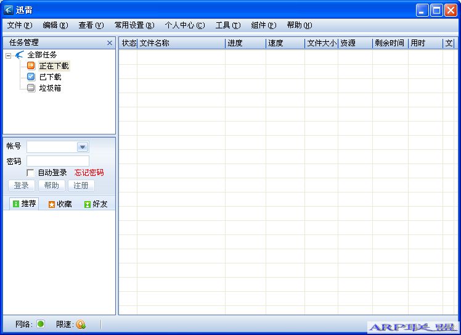Screen dimensions: 461x335
Task: Click the Xunlei logo in title bar
Action: click(x=9, y=10)
